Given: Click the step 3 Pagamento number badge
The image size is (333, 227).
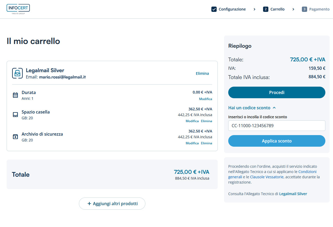Looking at the screenshot, I should click(305, 9).
